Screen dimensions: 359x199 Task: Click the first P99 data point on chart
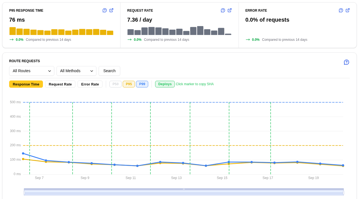tap(23, 153)
